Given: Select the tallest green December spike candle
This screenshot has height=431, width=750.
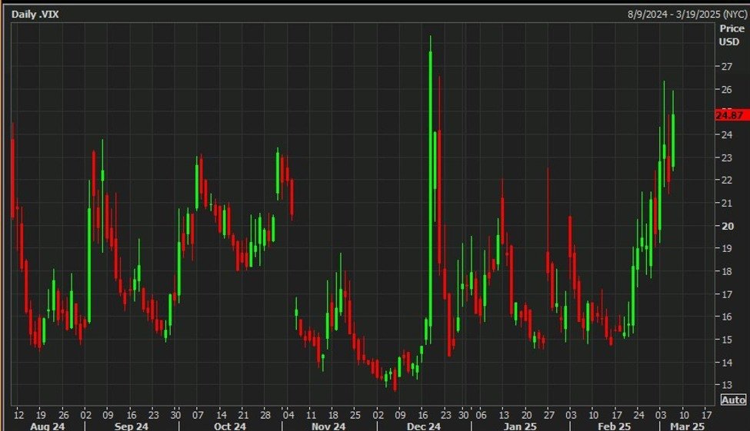Looking at the screenshot, I should point(430,192).
